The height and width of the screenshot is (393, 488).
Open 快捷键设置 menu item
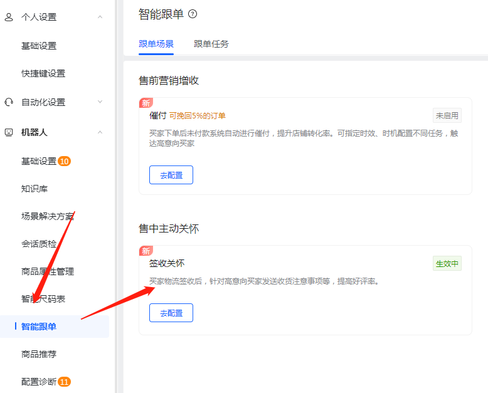(43, 74)
